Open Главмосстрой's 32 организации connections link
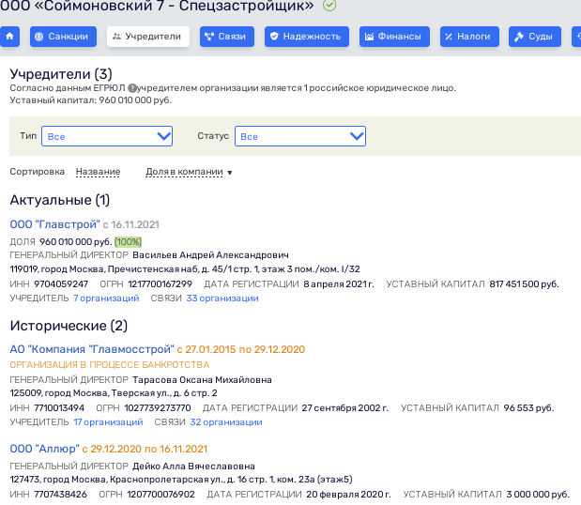The image size is (581, 505). pyautogui.click(x=226, y=422)
